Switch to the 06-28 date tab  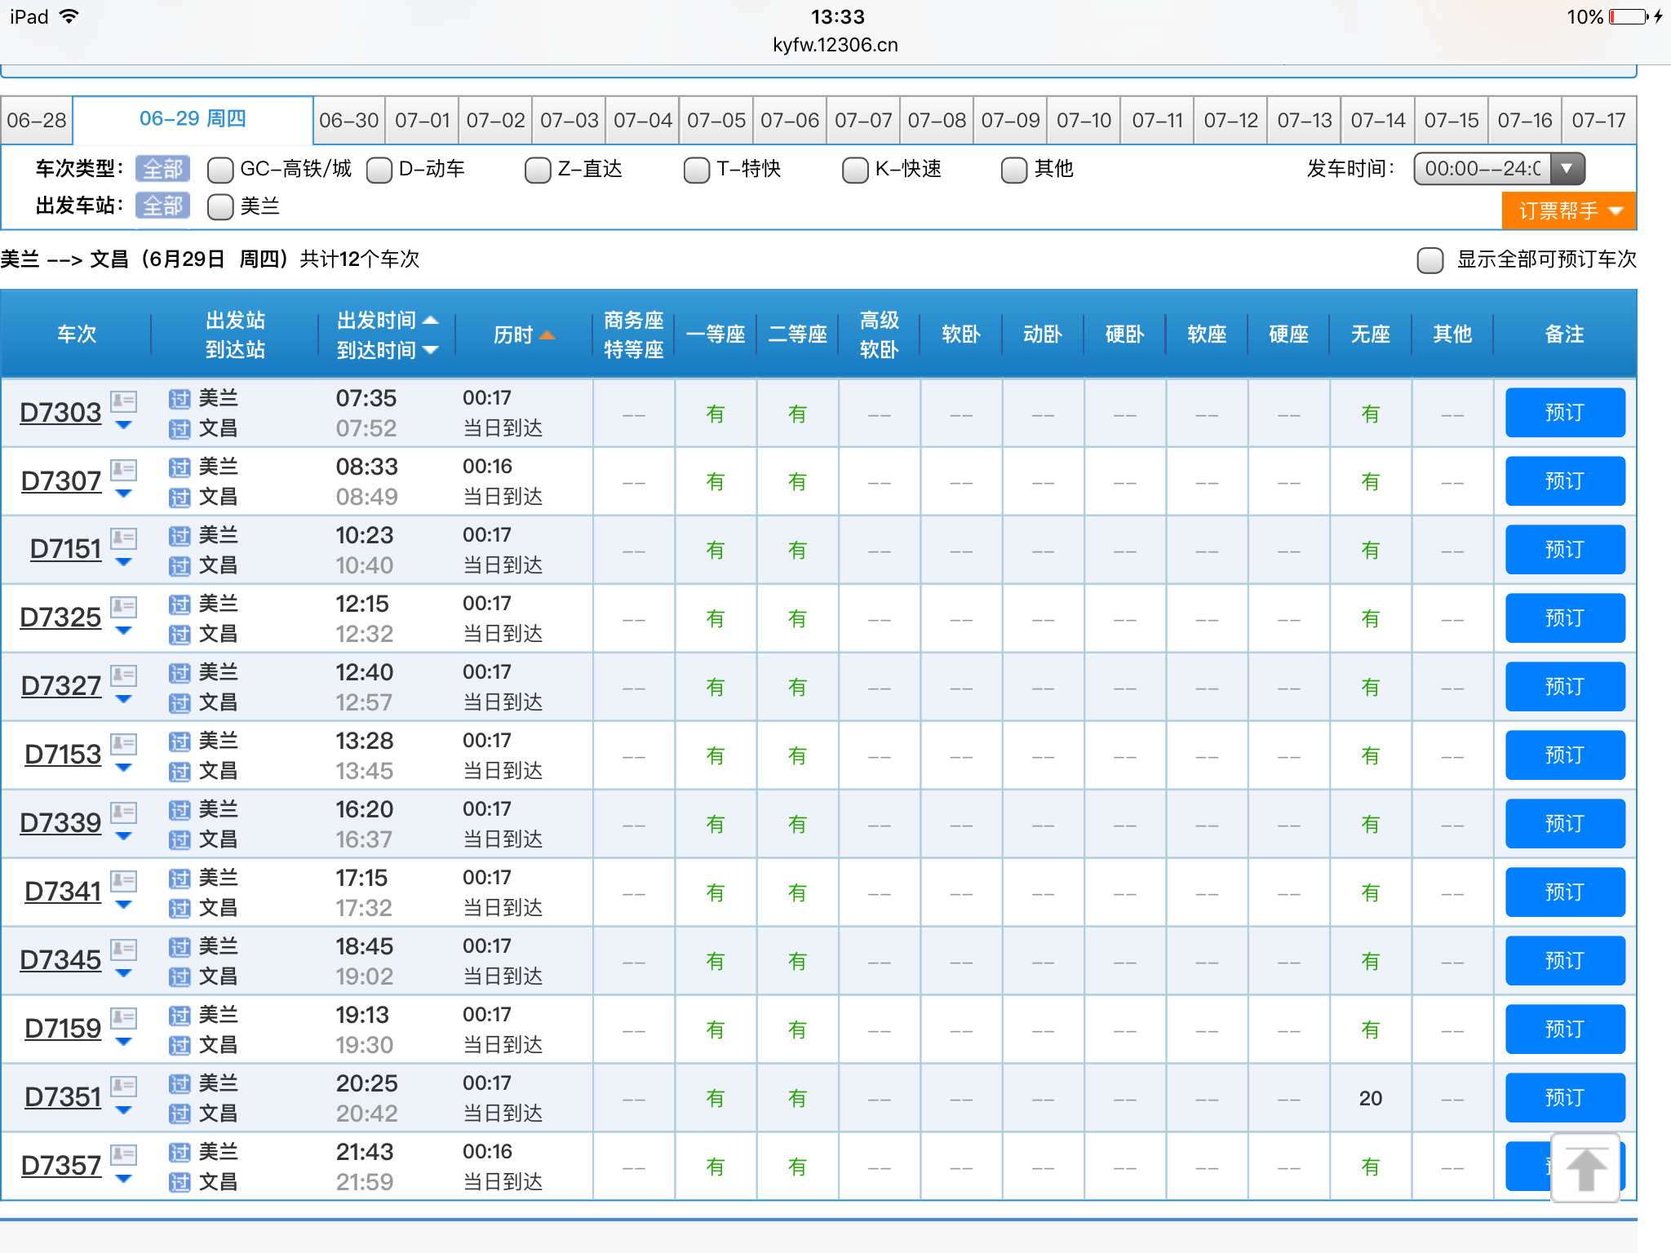pyautogui.click(x=37, y=121)
